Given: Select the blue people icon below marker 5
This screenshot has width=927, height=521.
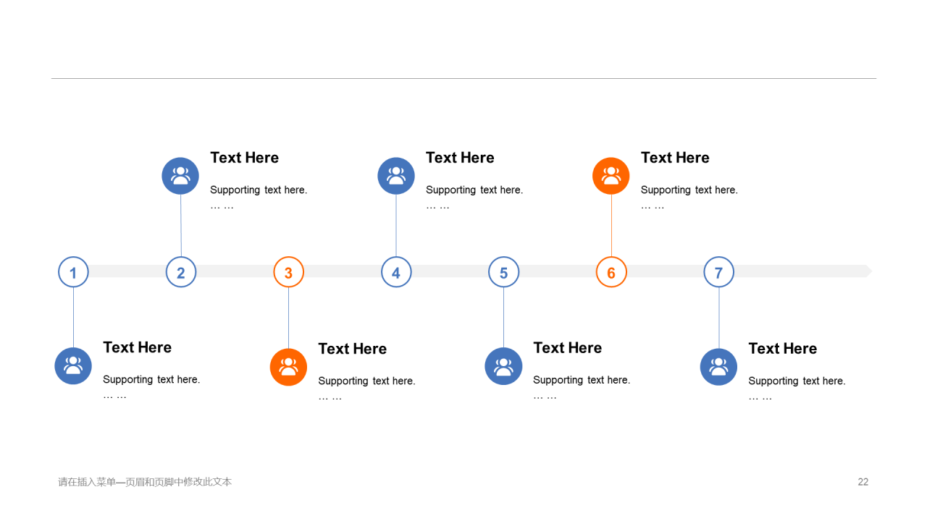Looking at the screenshot, I should click(503, 366).
